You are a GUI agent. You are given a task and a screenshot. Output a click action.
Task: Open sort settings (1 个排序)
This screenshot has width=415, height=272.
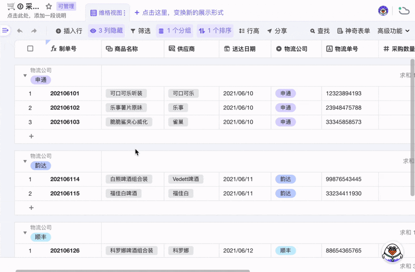215,31
